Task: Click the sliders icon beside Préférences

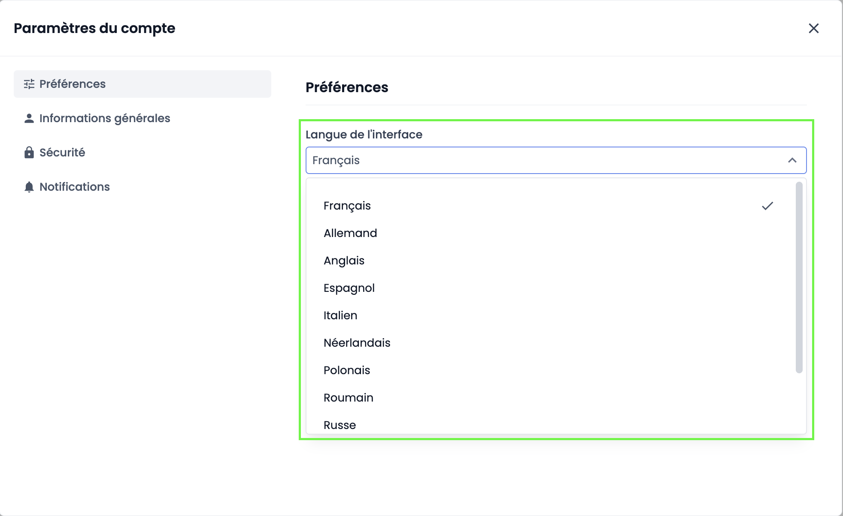Action: click(29, 84)
